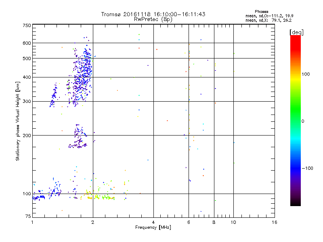Click y-axis tick label "750"
Viewport: 323px width, 242px height.
click(27, 25)
